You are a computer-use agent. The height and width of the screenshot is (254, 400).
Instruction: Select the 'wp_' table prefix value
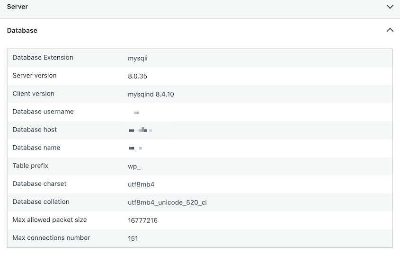pyautogui.click(x=134, y=166)
